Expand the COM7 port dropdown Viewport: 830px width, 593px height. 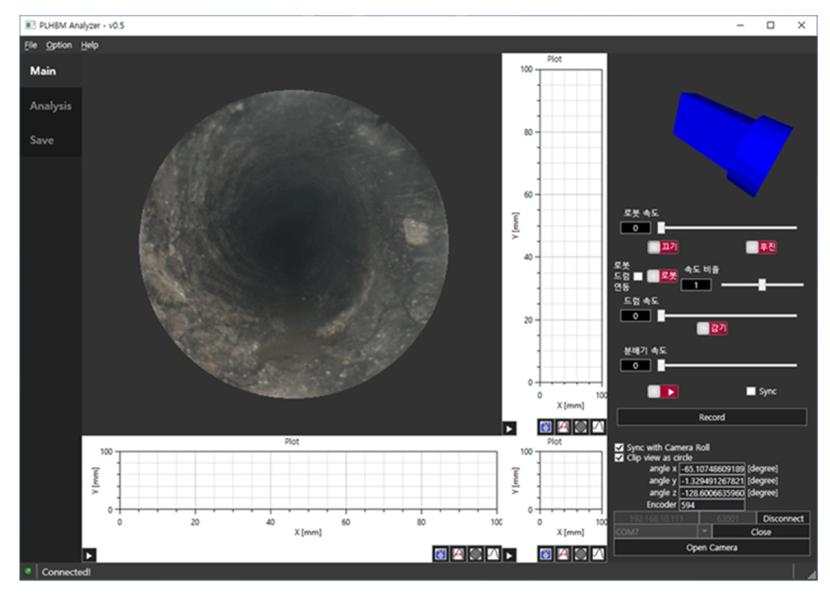tap(704, 532)
